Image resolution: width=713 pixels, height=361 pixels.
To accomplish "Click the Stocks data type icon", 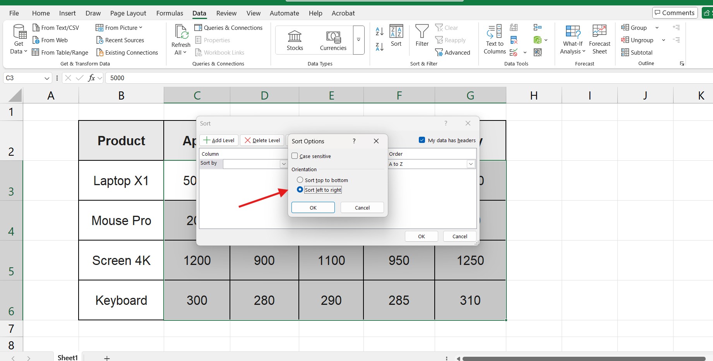I will [294, 39].
